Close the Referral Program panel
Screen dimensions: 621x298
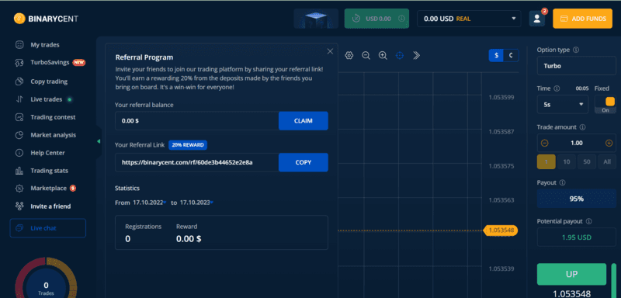point(330,51)
